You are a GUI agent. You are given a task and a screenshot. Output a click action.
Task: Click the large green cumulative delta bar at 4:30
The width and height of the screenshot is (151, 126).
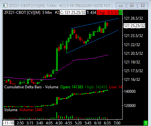click(x=57, y=101)
